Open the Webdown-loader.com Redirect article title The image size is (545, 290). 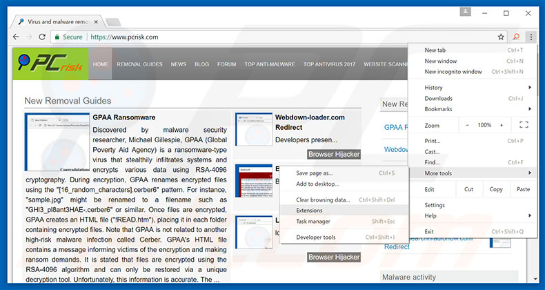[310, 122]
